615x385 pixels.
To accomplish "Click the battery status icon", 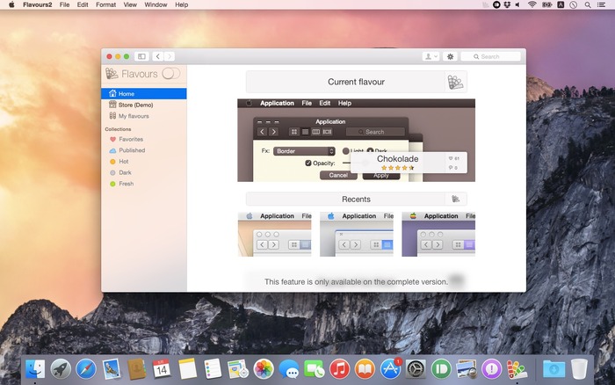I will click(546, 4).
